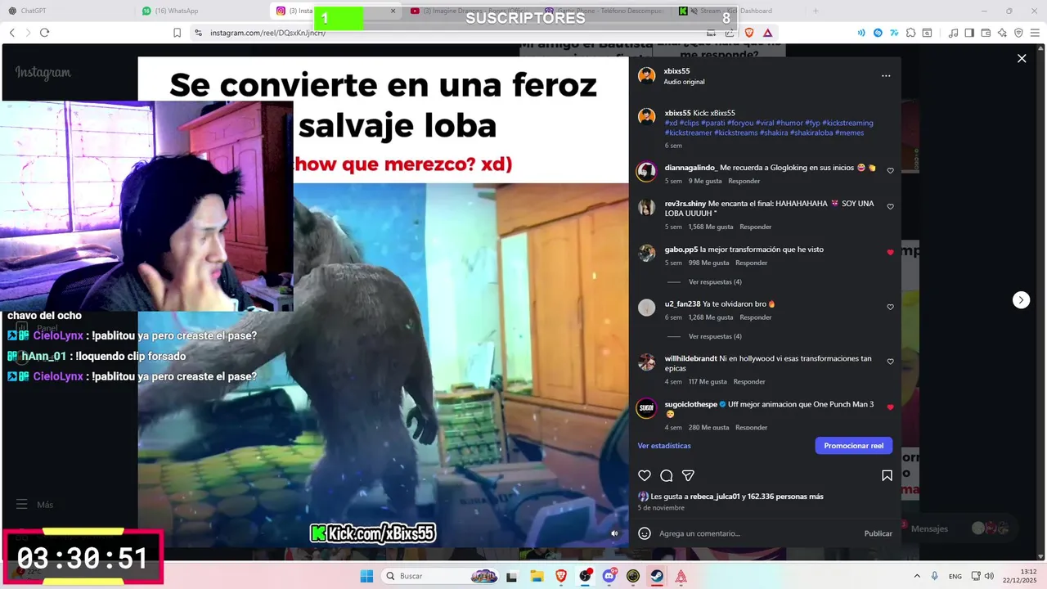
Task: Open Brave Shields lion icon
Action: pos(748,33)
